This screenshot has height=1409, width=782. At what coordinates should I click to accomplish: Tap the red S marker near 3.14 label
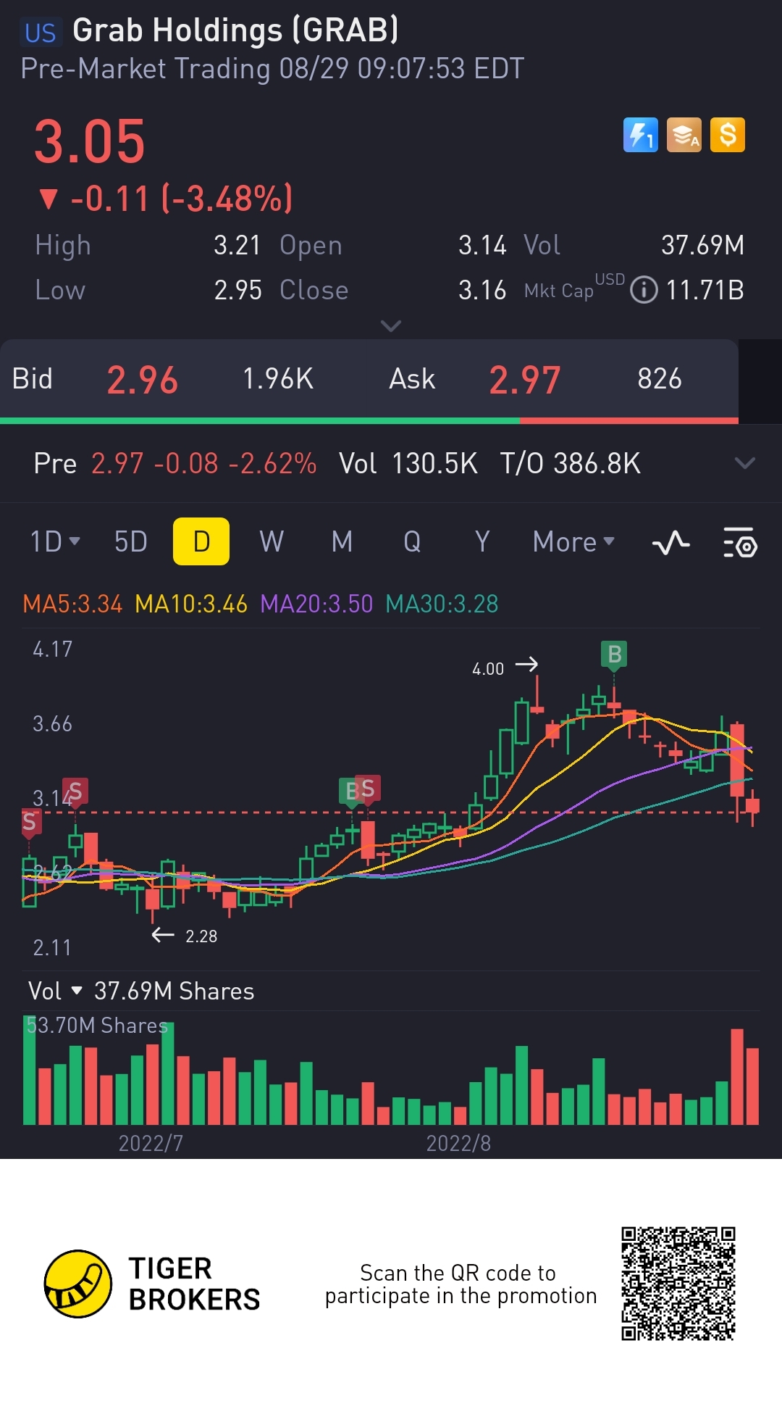coord(75,791)
